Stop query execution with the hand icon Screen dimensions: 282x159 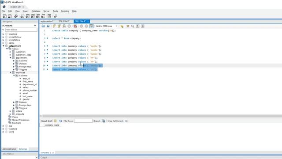coord(69,26)
